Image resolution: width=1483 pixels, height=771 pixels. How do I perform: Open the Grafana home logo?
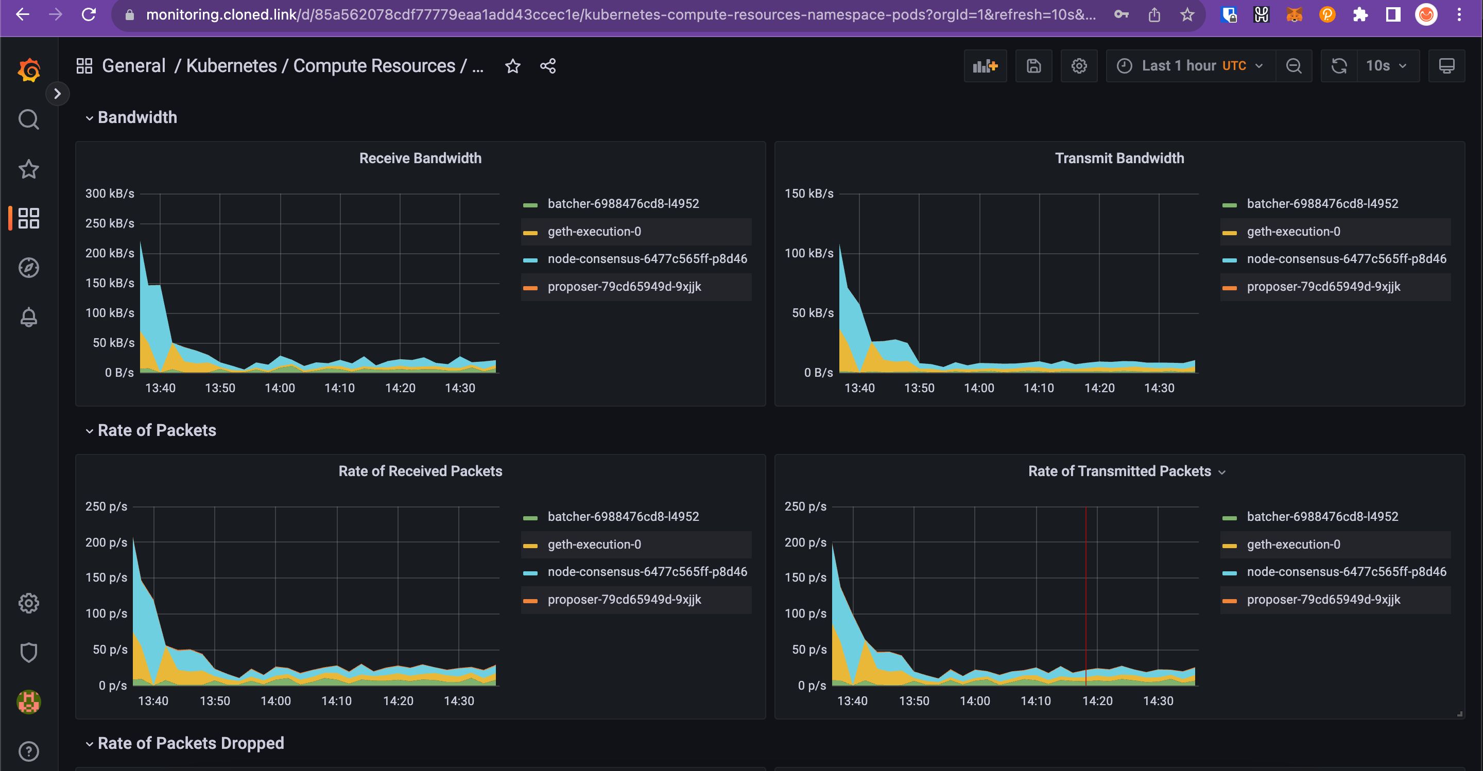(29, 70)
